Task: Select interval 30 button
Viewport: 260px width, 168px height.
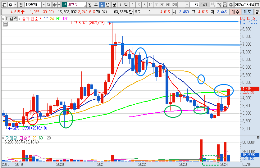Action: [x=162, y=5]
